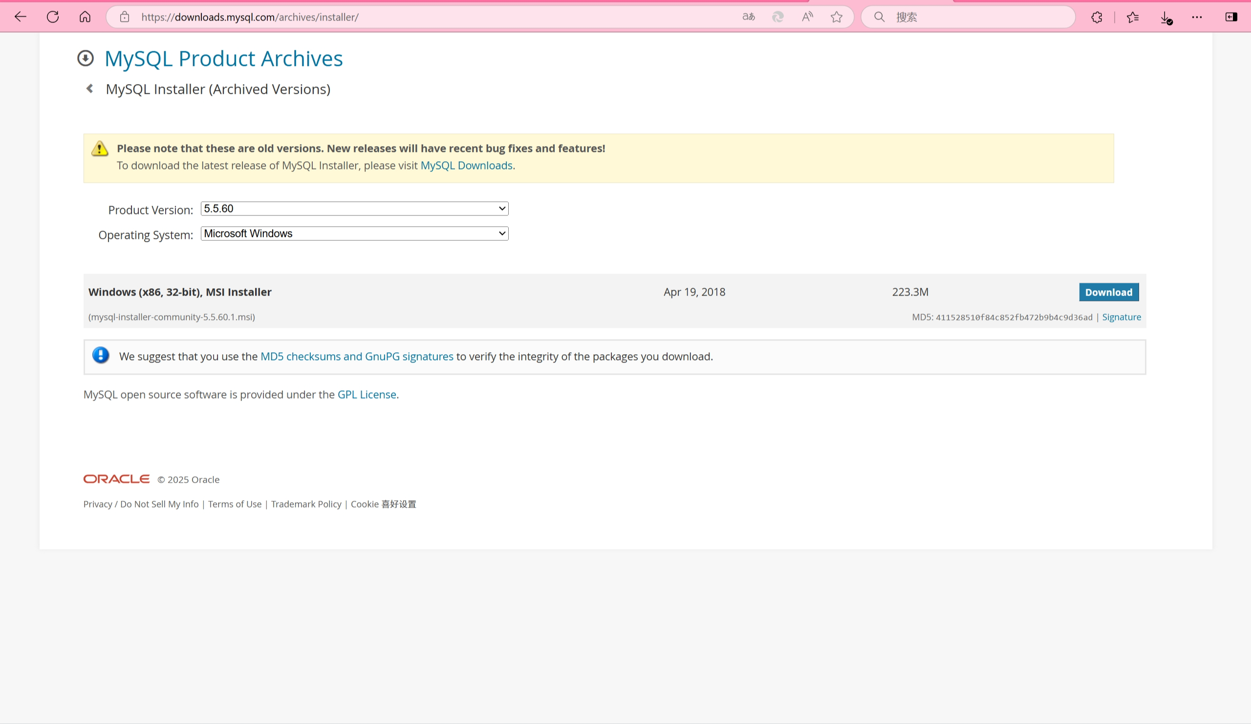Open the Operating System dropdown
The image size is (1251, 724).
[354, 233]
